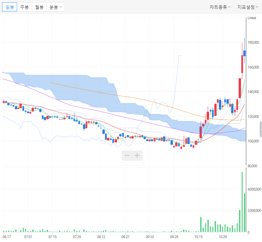This screenshot has height=242, width=262.
Task: Click the Linear scale label
Action: (252, 18)
